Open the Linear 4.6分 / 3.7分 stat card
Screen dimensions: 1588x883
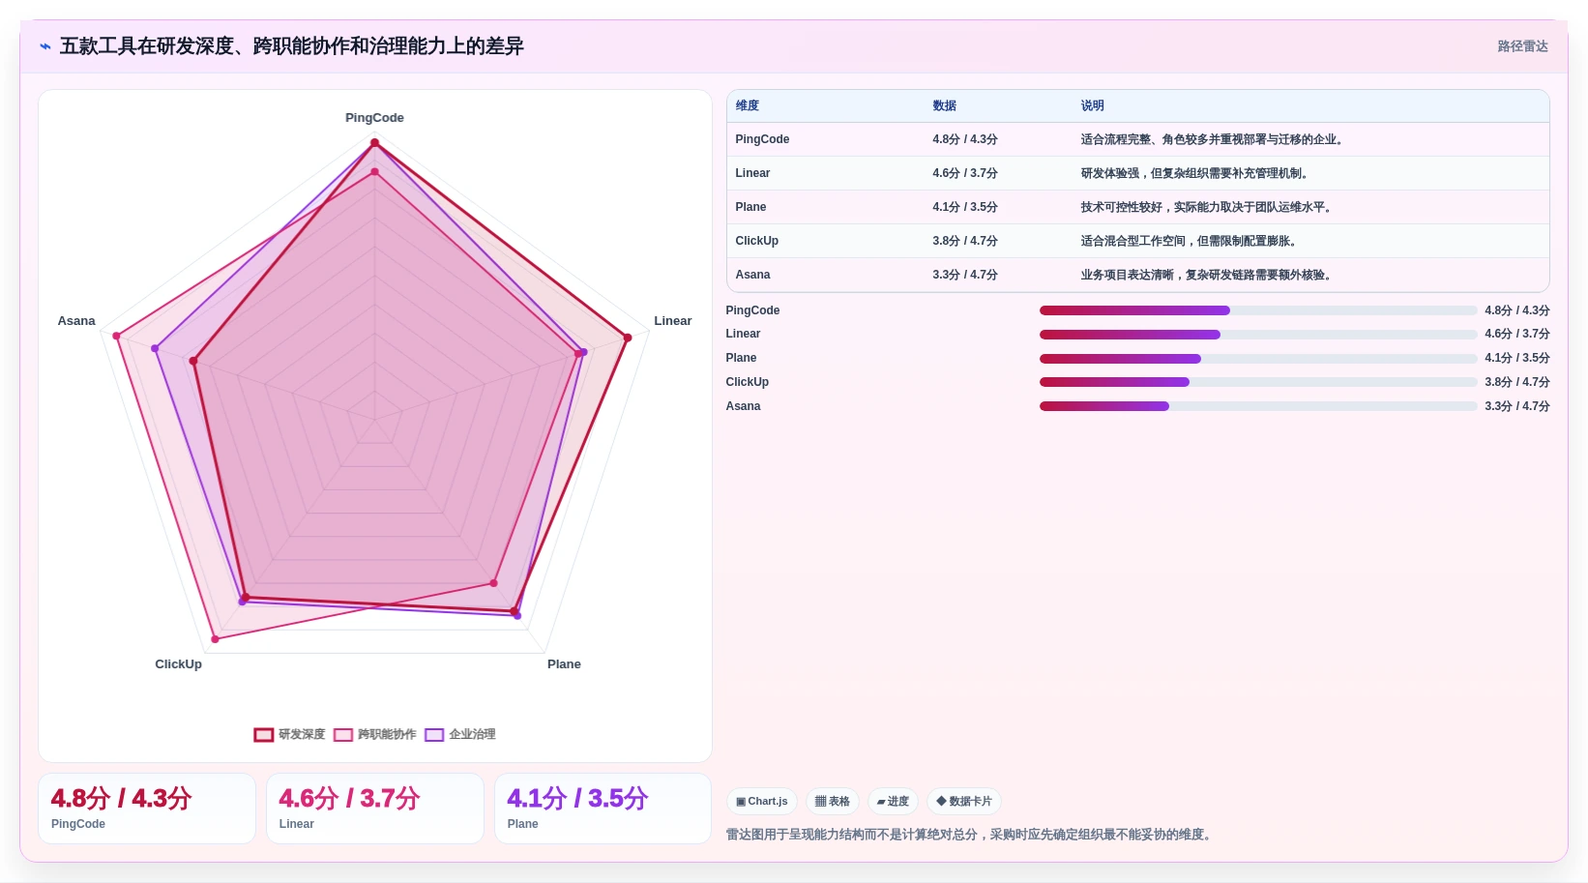[375, 809]
